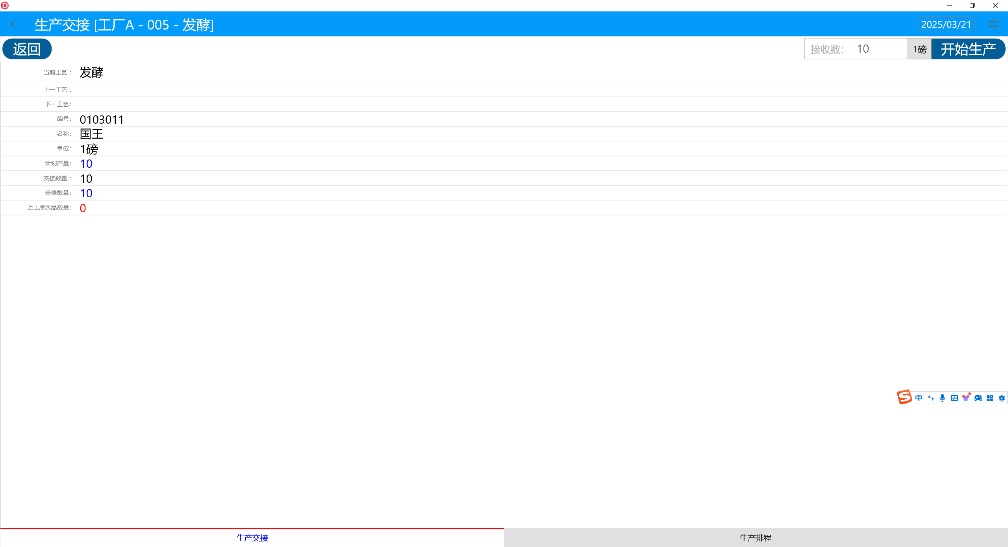Open Sogou toolbox grid icon
Screen dimensions: 1008x547
tap(990, 398)
